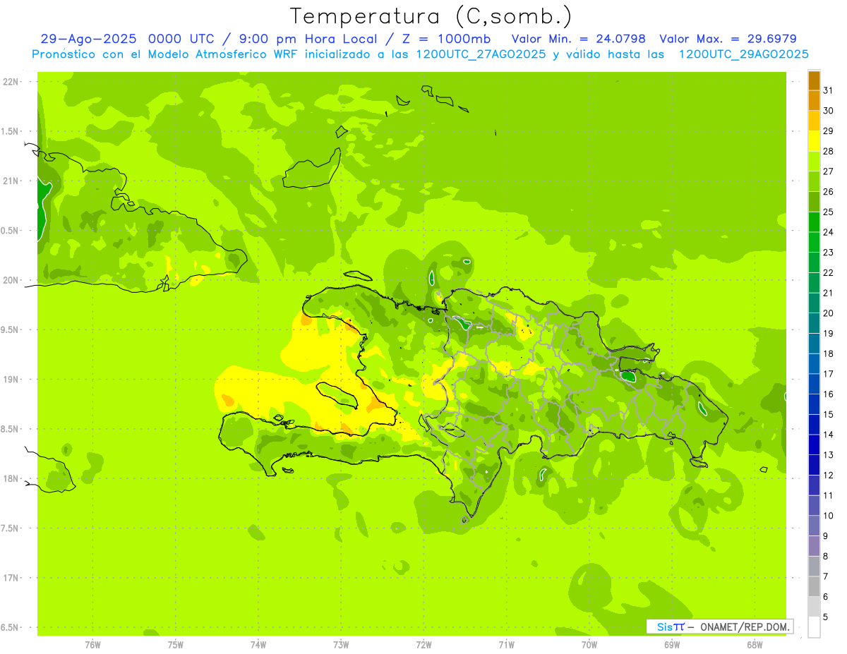Pick the dark orange swatch above legend value 31

814,80
